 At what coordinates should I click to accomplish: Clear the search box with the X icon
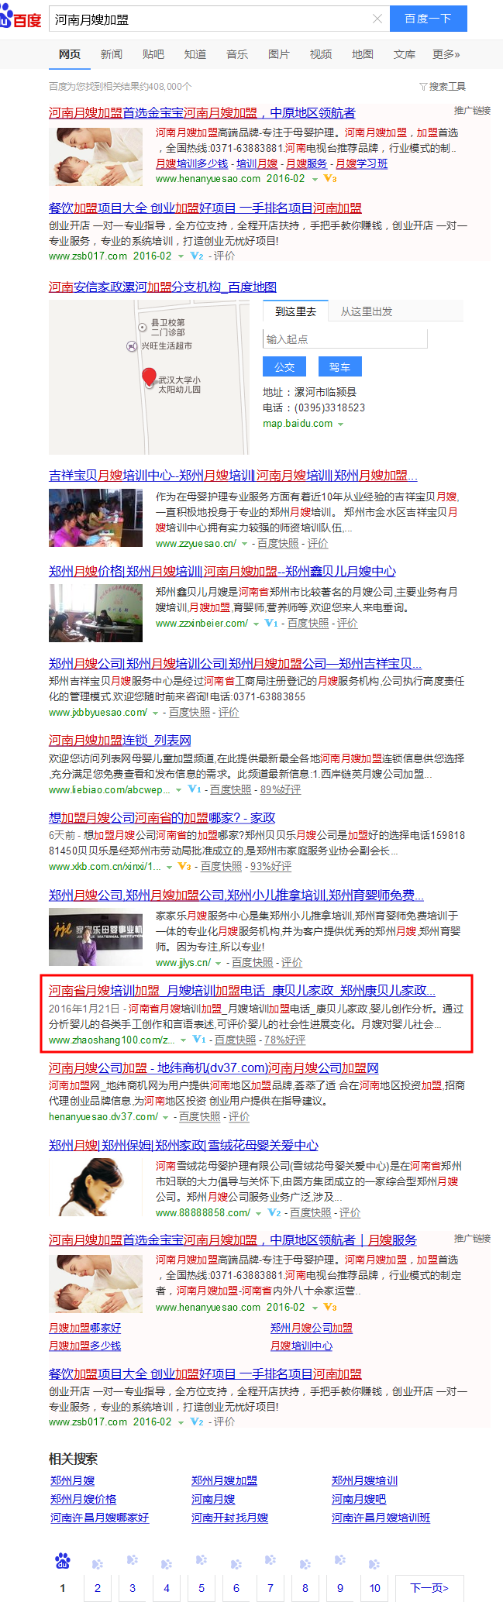tap(377, 19)
